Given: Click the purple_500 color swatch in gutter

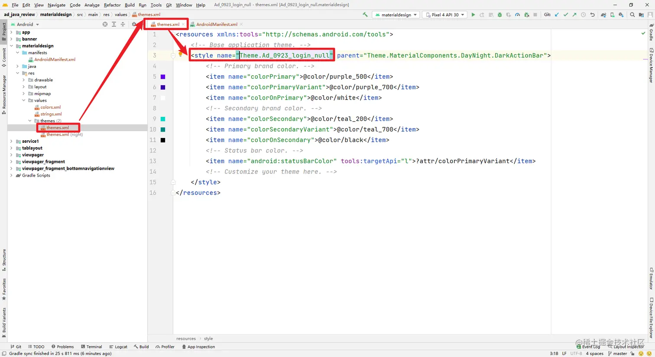Looking at the screenshot, I should tap(163, 77).
